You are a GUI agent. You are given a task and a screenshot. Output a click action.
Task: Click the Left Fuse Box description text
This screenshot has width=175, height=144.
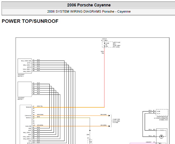click(x=117, y=45)
